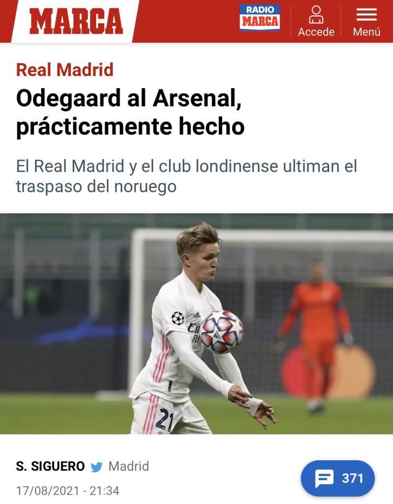The image size is (393, 504).
Task: Click the 371 comment count number
Action: coord(353,478)
